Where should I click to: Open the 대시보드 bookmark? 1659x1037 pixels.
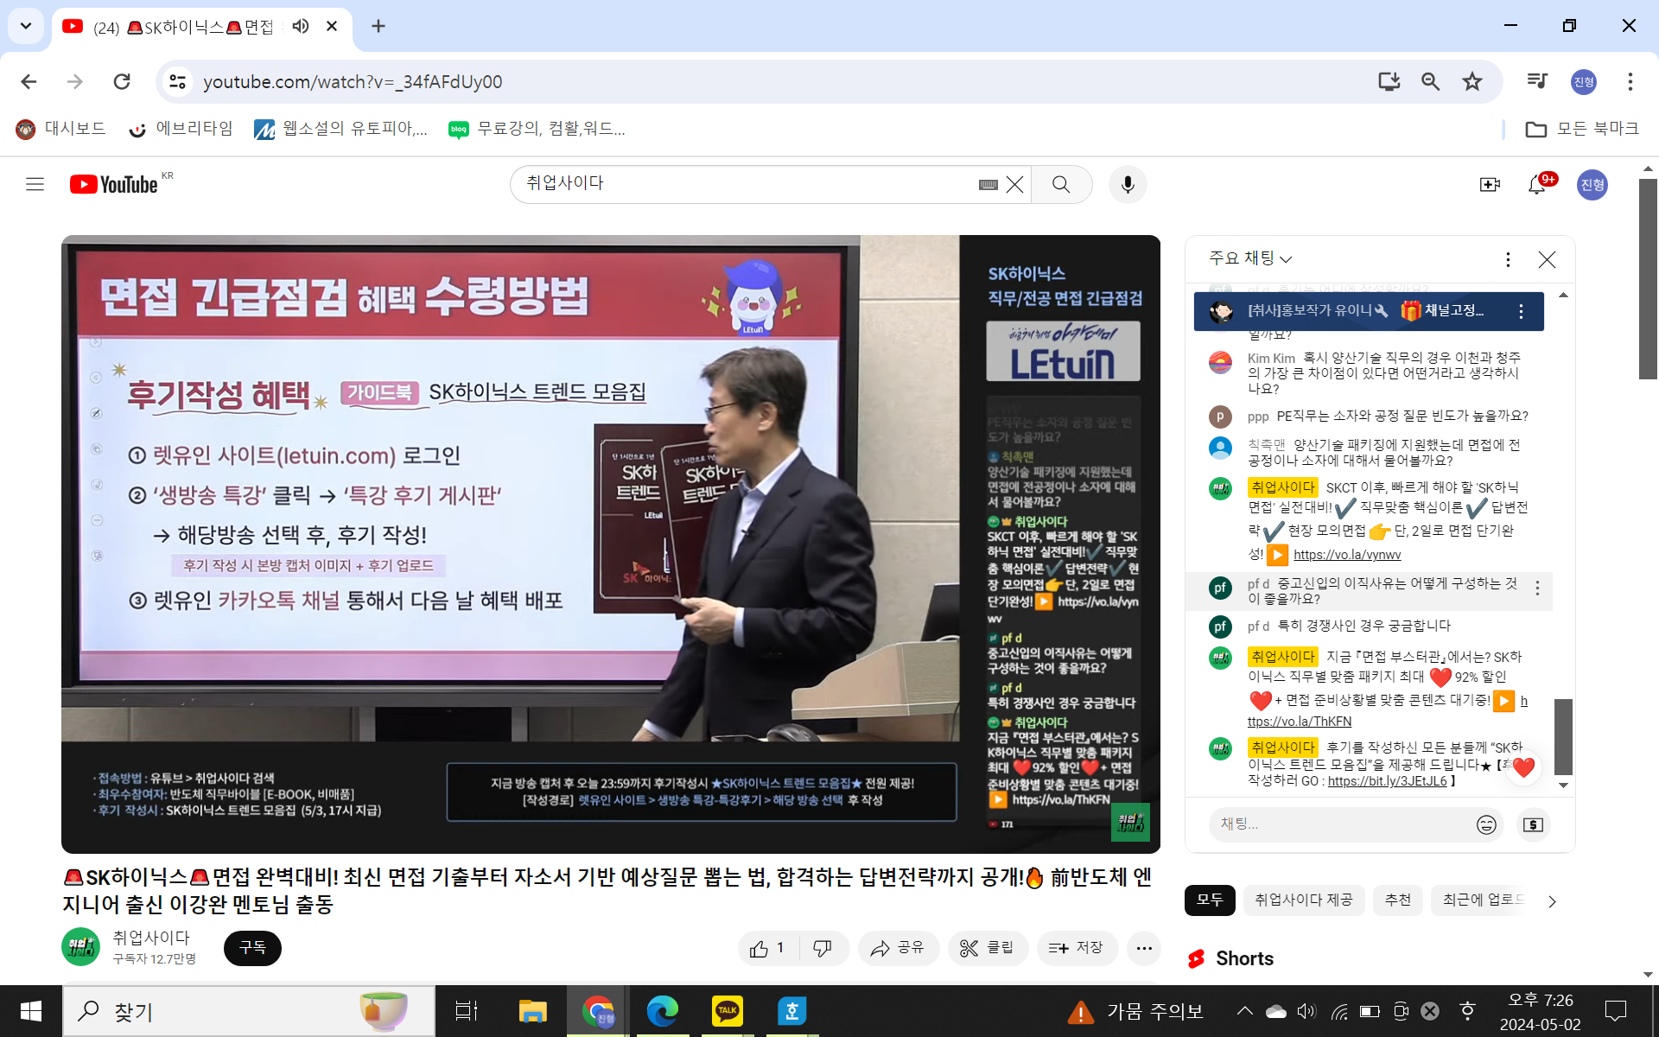click(x=60, y=129)
